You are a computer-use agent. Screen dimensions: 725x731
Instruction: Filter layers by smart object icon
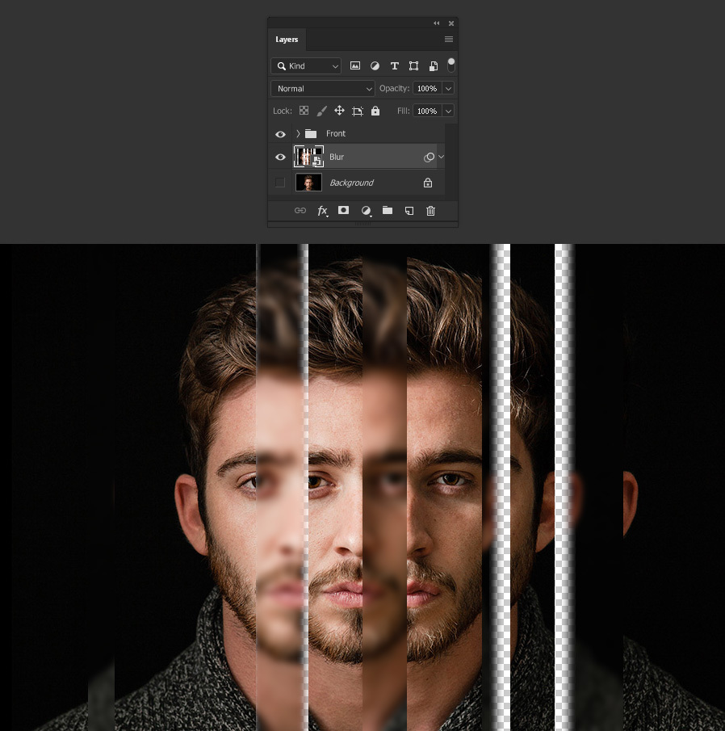pos(434,65)
